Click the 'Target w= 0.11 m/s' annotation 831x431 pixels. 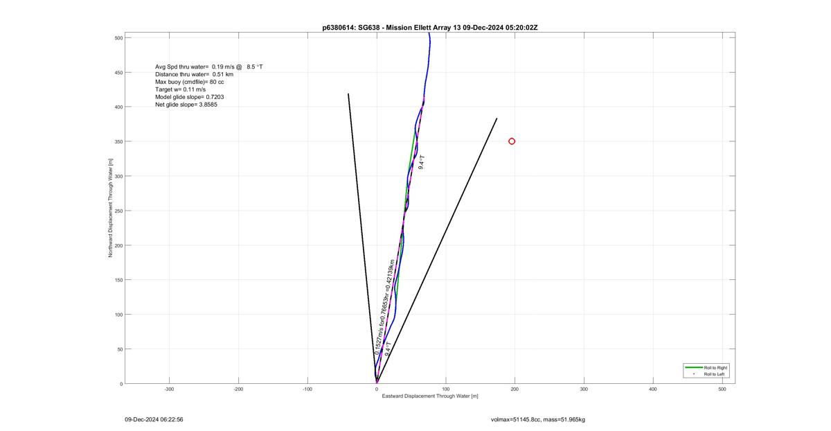point(180,89)
